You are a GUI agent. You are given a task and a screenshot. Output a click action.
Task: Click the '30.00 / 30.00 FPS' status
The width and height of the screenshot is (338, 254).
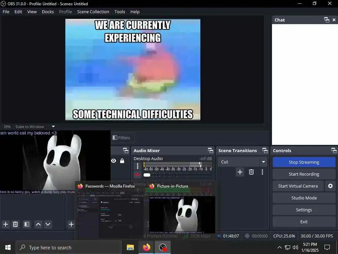click(x=317, y=236)
